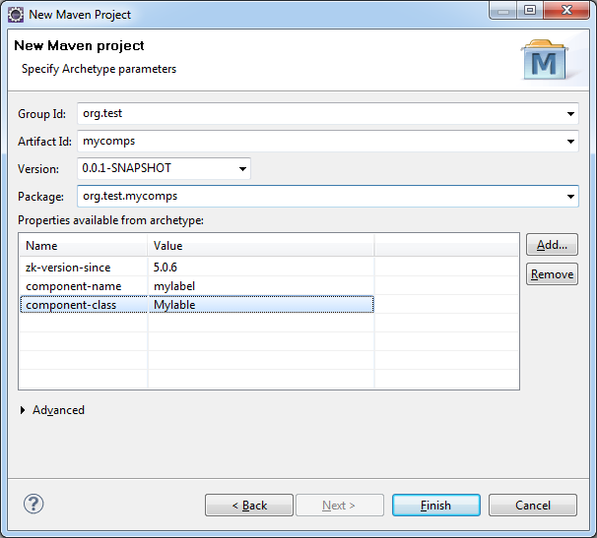
Task: Minimize the New Maven Project window
Action: point(503,10)
